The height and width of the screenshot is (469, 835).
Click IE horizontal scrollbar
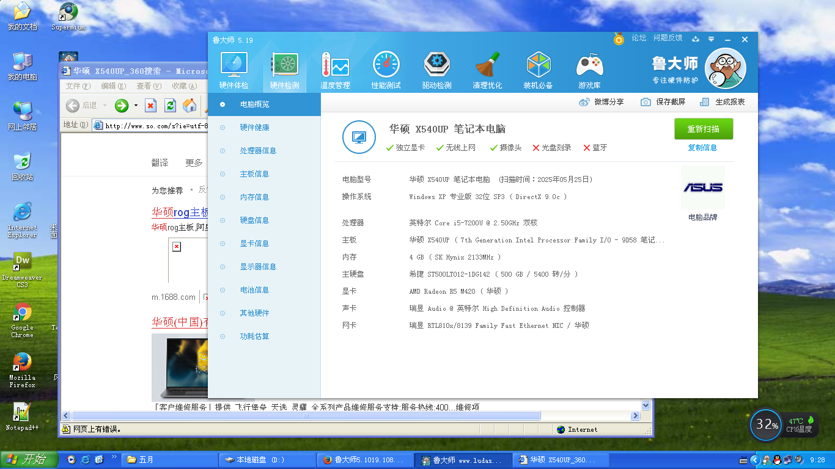[x=306, y=416]
